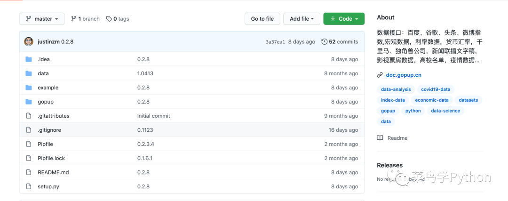
Task: Open commit hash 3a37ea1
Action: (275, 42)
